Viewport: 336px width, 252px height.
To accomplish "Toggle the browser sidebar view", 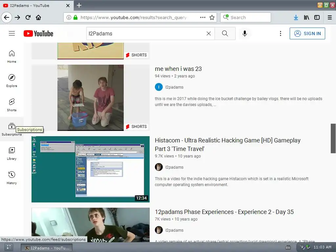I will pyautogui.click(x=317, y=17).
